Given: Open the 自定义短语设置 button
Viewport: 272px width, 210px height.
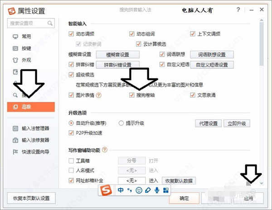Looking at the screenshot, I should (212, 65).
